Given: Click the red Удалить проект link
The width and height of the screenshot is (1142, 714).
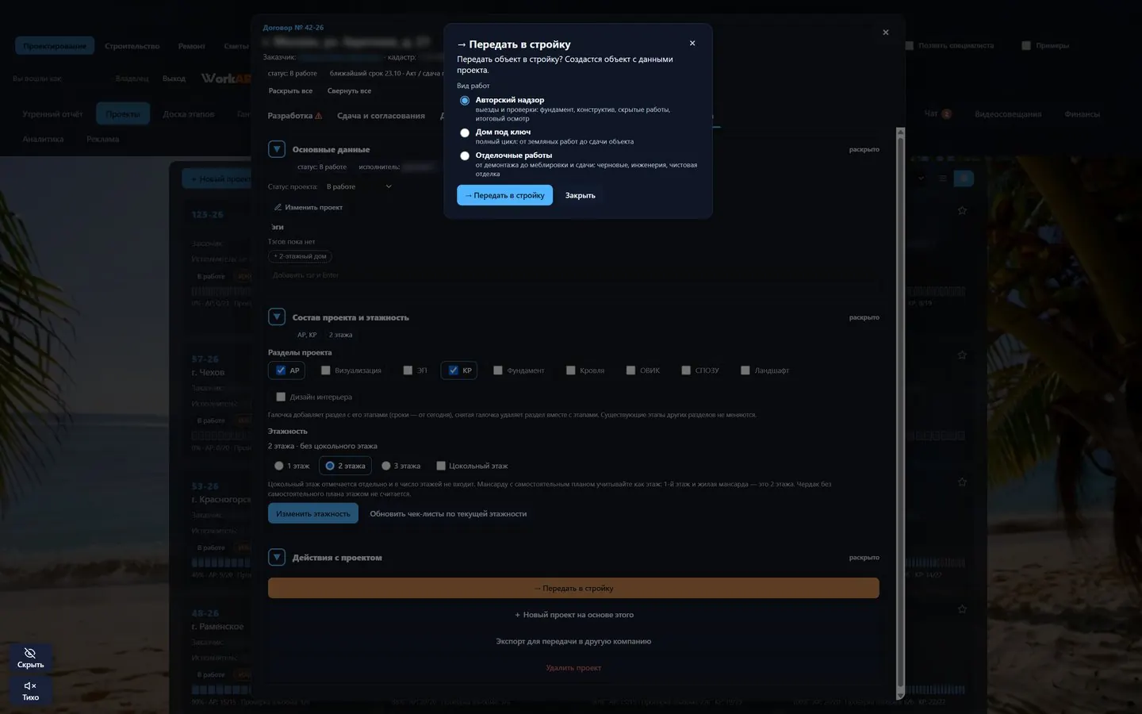Looking at the screenshot, I should (573, 668).
